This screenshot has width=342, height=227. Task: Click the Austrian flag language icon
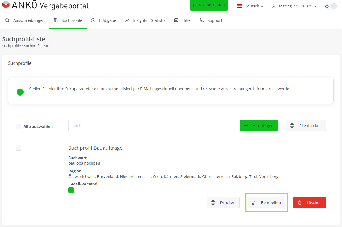pos(239,6)
